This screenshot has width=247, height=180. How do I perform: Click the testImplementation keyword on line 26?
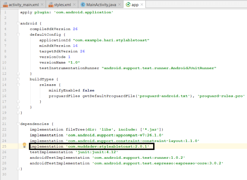click(x=51, y=152)
